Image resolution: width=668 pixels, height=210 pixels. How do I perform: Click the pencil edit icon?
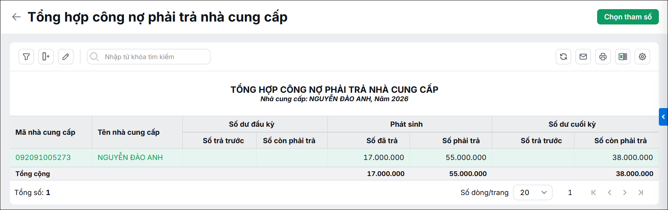click(66, 57)
